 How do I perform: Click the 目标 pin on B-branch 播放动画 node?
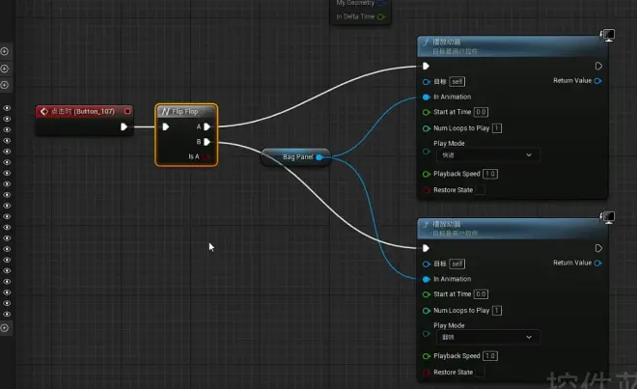[x=427, y=264]
